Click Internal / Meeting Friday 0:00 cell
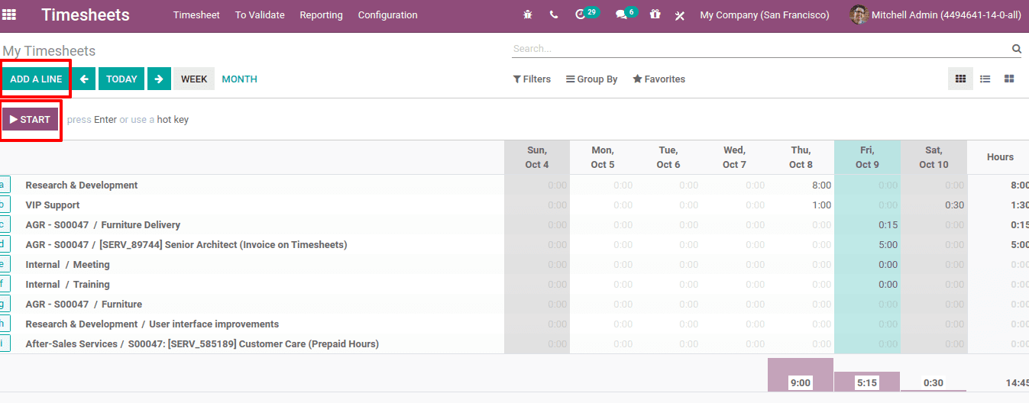This screenshot has height=403, width=1029. click(x=867, y=264)
